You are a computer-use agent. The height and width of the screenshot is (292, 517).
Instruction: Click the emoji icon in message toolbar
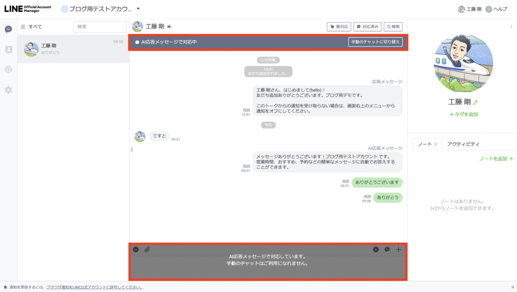(x=136, y=249)
